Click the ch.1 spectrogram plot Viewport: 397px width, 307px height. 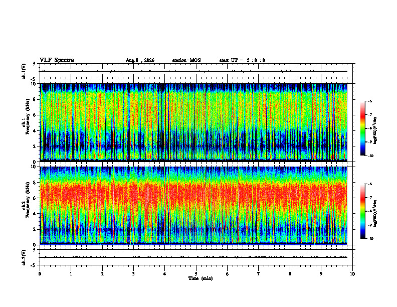193,122
